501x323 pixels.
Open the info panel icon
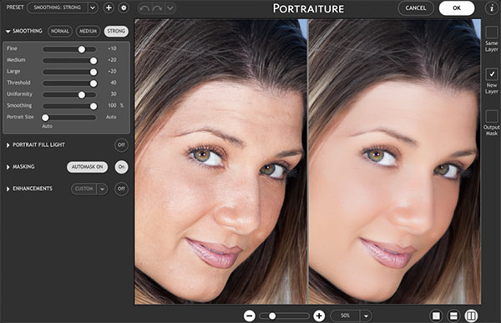[x=492, y=8]
